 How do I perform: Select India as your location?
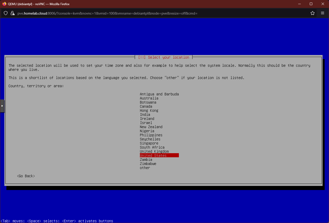tap(145, 115)
